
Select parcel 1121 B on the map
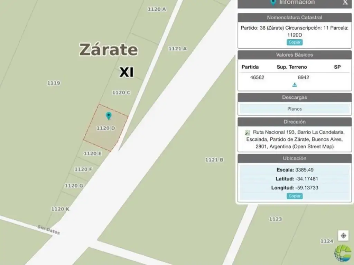214,160
